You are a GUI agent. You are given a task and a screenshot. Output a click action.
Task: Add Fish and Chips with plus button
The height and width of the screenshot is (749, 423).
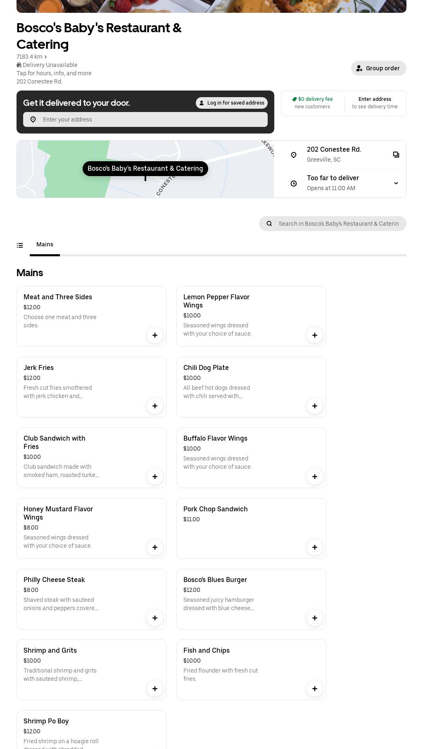tap(314, 689)
